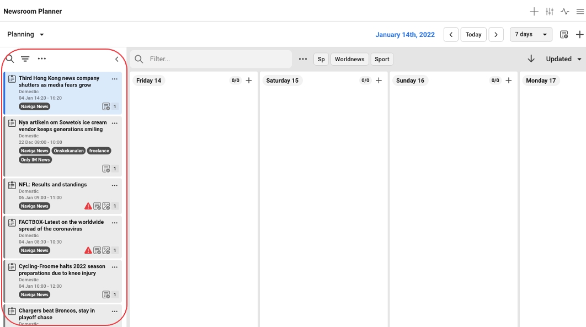Click the search icon in left sidebar
586x327 pixels.
(x=10, y=59)
